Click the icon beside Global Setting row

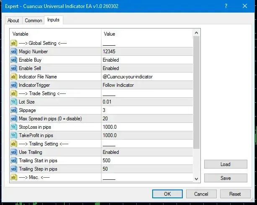(13, 43)
